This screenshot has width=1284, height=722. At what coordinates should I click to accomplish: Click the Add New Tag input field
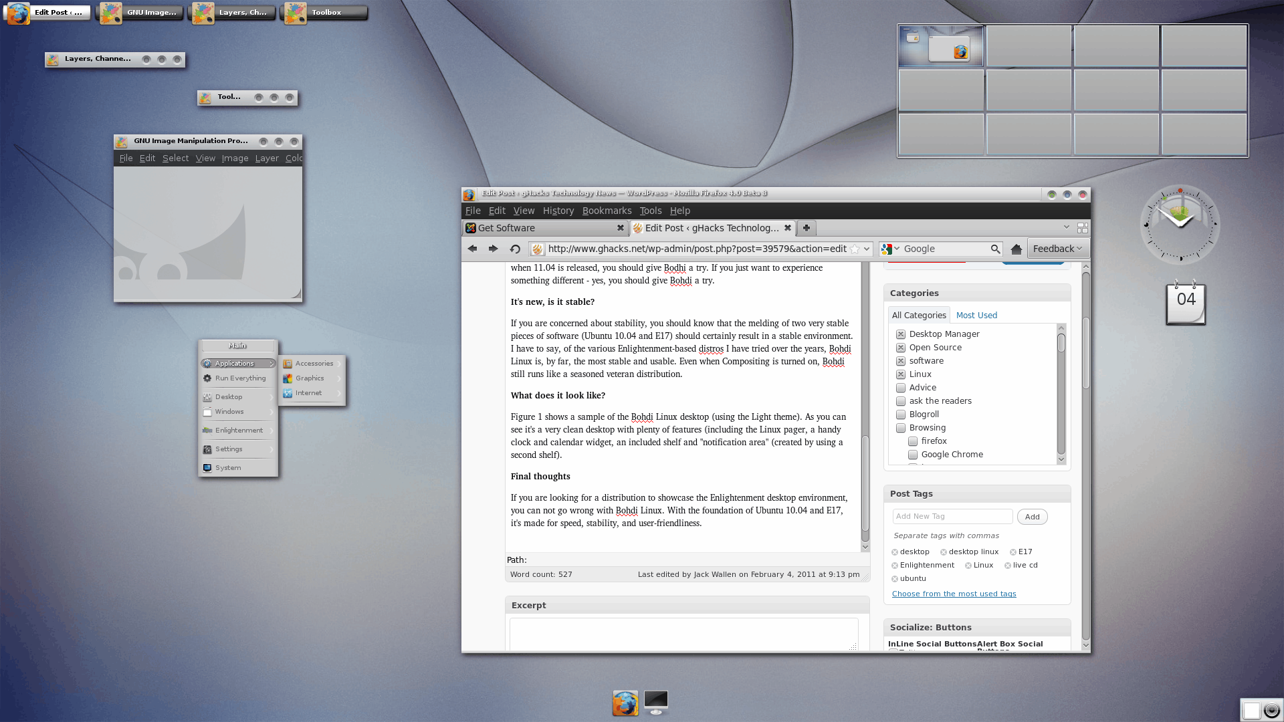click(x=952, y=516)
